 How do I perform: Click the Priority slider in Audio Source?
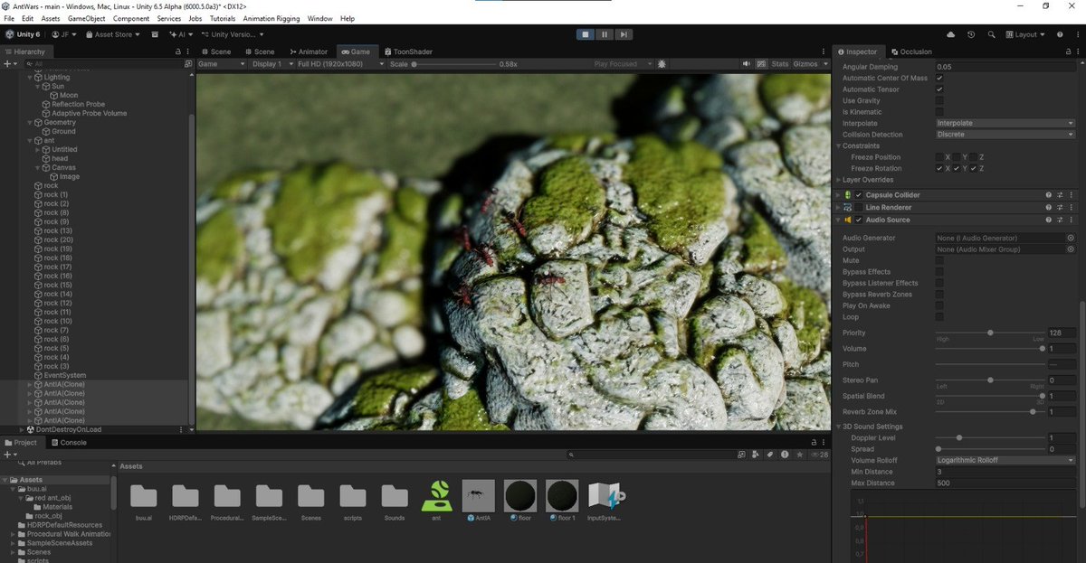coord(990,333)
